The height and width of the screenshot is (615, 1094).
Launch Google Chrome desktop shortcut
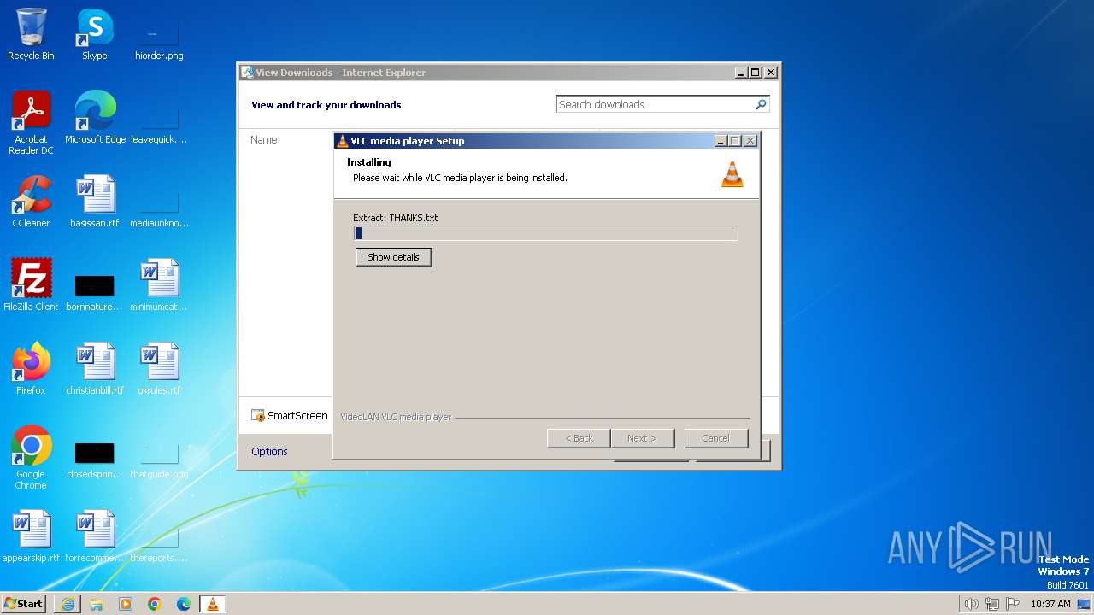point(31,457)
